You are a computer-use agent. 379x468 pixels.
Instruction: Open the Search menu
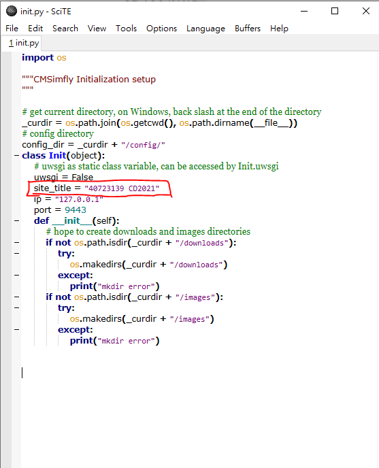point(65,29)
